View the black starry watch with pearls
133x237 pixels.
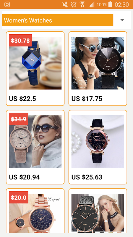tap(98, 142)
